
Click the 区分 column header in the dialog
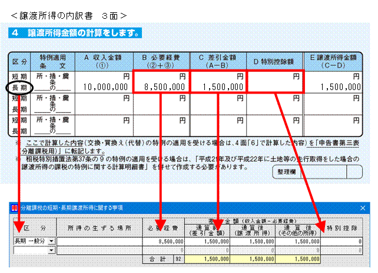35,228
